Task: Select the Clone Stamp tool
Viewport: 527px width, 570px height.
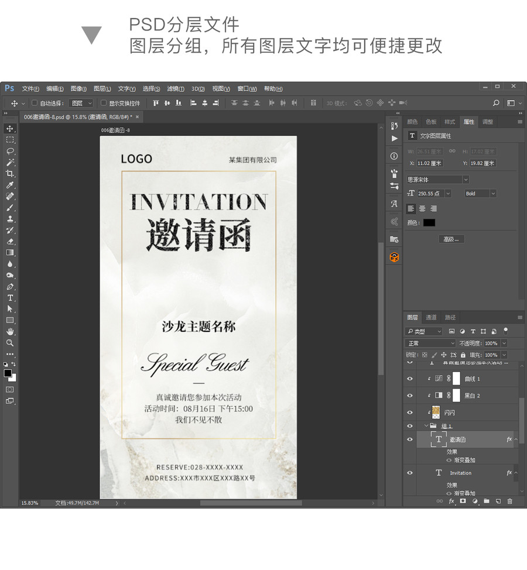Action: [10, 219]
